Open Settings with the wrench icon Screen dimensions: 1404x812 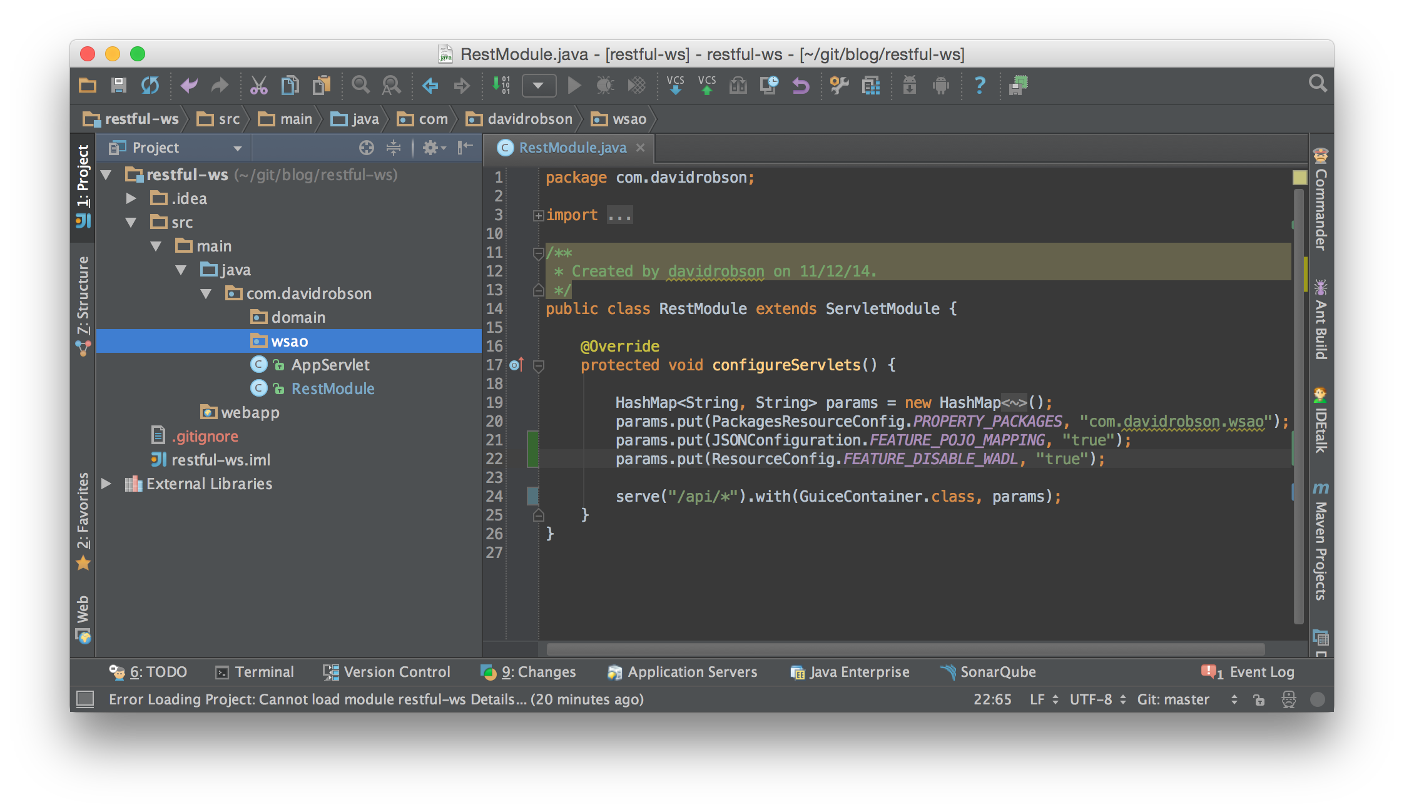point(839,85)
